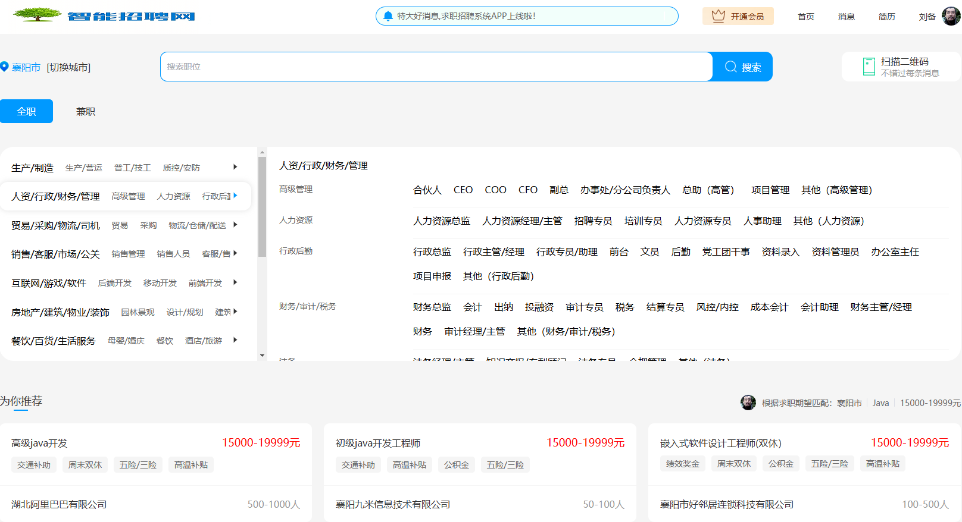Image resolution: width=962 pixels, height=522 pixels.
Task: Click the crown VIP membership icon
Action: 718,16
